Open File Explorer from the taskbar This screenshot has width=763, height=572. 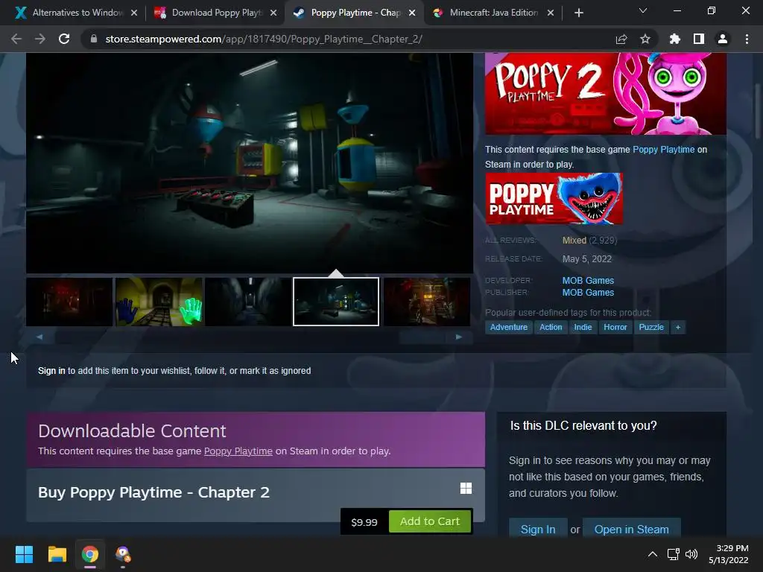point(57,554)
